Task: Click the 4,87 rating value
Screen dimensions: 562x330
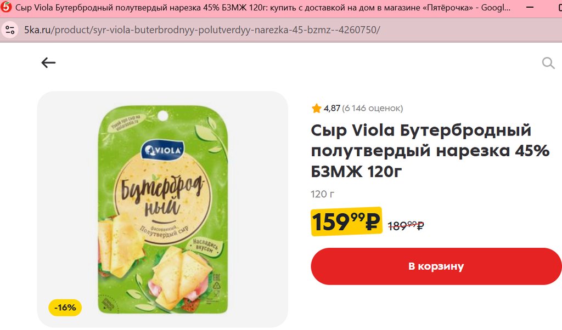Action: point(331,108)
